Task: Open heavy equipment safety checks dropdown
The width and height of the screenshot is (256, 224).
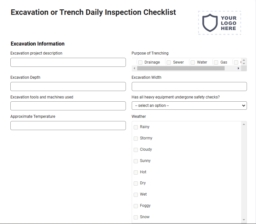Action: [189, 106]
